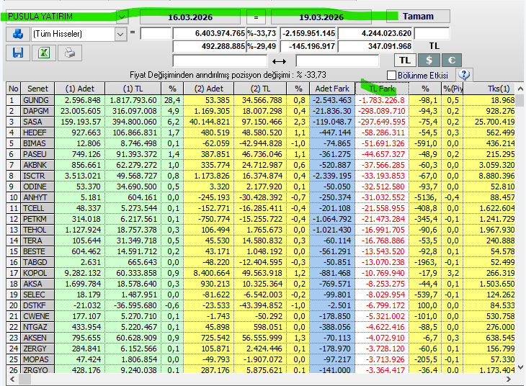Viewport: 526px width, 386px height.
Task: Select the BESTE stock cell
Action: tap(37, 251)
